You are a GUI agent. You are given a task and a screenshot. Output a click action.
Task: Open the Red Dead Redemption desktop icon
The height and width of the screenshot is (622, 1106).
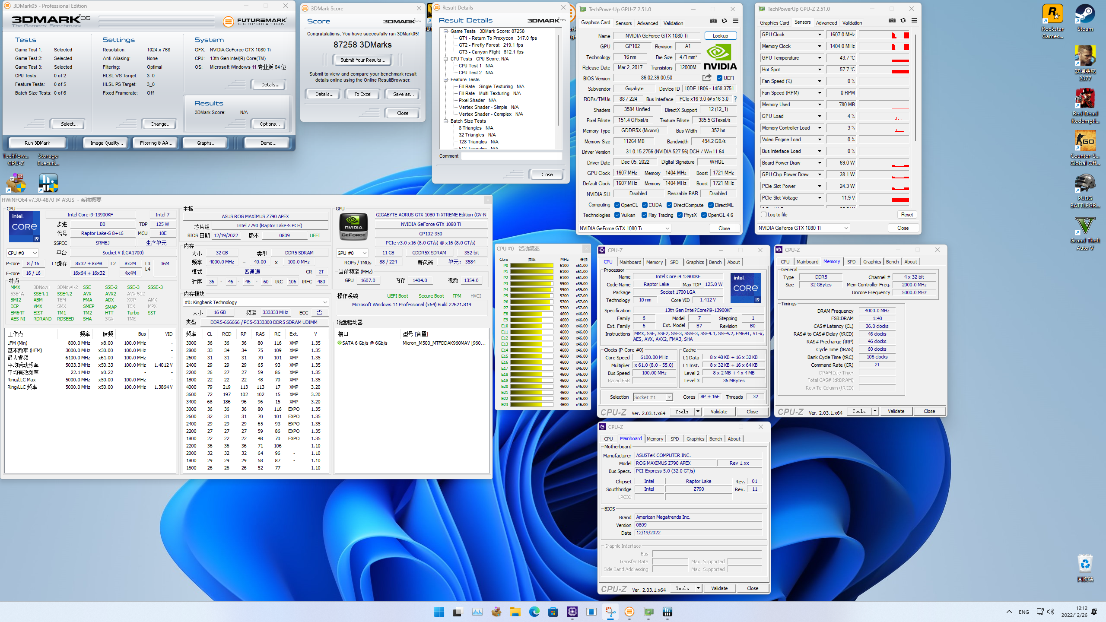tap(1085, 106)
